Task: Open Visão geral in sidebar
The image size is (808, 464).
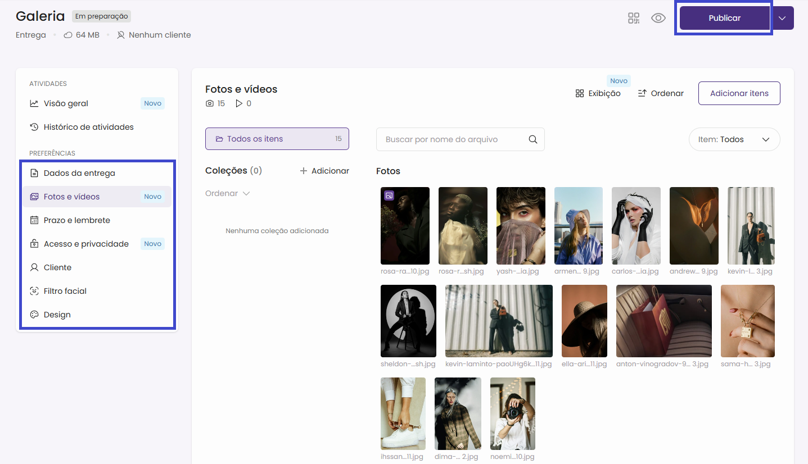Action: (66, 103)
